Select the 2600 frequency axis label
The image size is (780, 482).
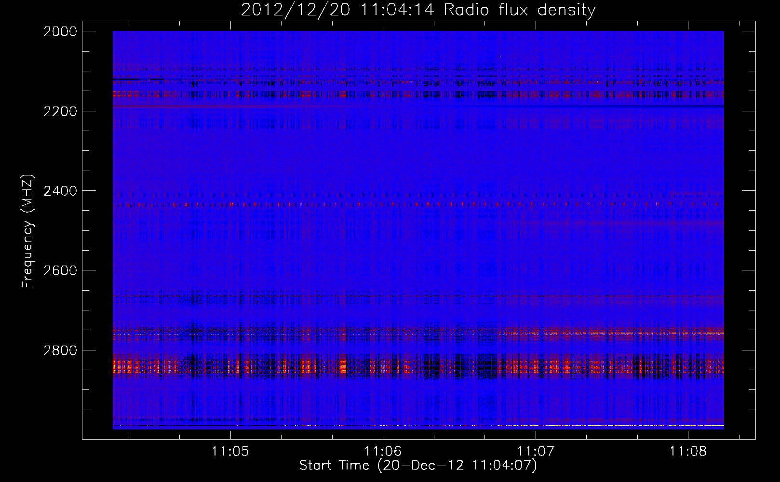pos(60,270)
